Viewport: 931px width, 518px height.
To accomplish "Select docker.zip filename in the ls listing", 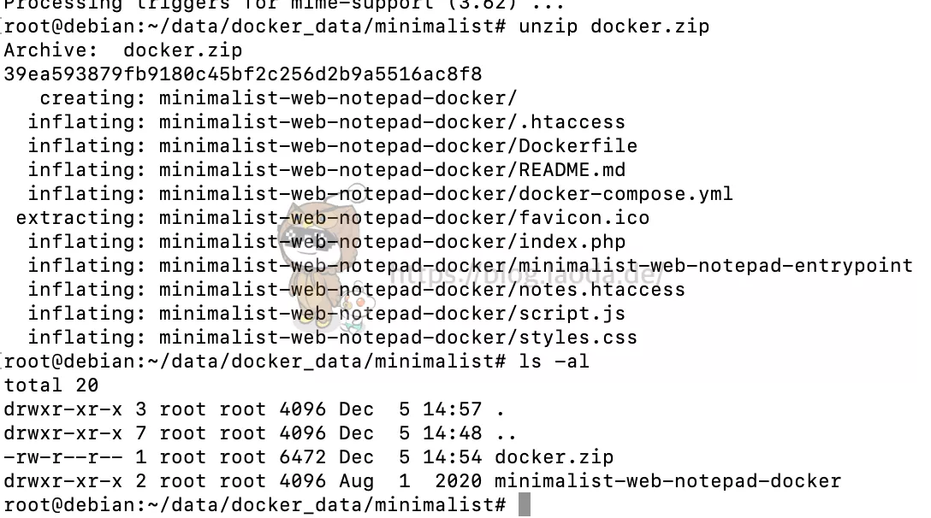I will click(554, 456).
